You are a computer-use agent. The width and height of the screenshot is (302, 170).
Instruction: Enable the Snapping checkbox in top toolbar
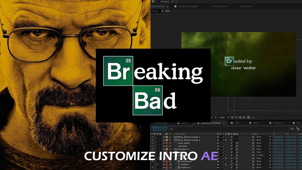[x=159, y=2]
